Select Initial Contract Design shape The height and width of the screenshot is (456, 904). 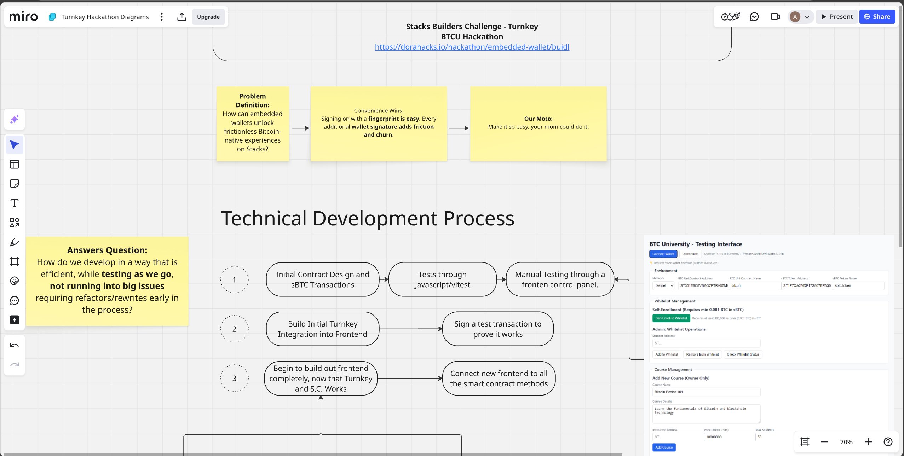(323, 279)
